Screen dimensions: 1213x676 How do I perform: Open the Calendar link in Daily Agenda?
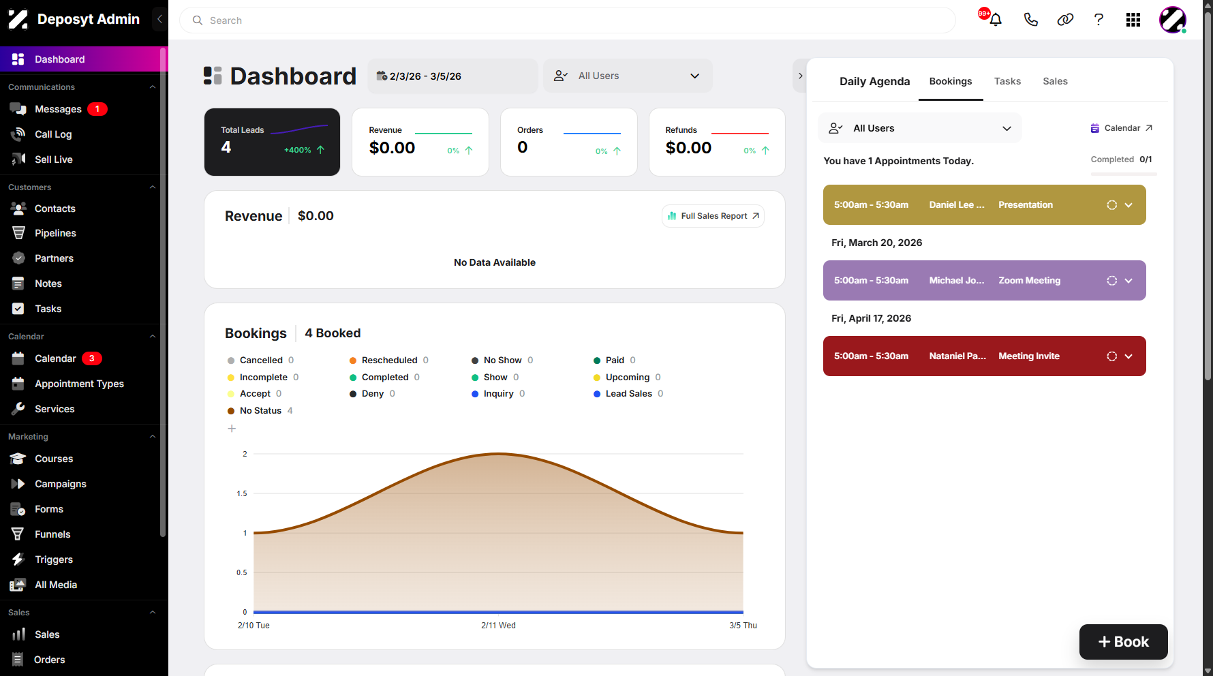click(1122, 128)
